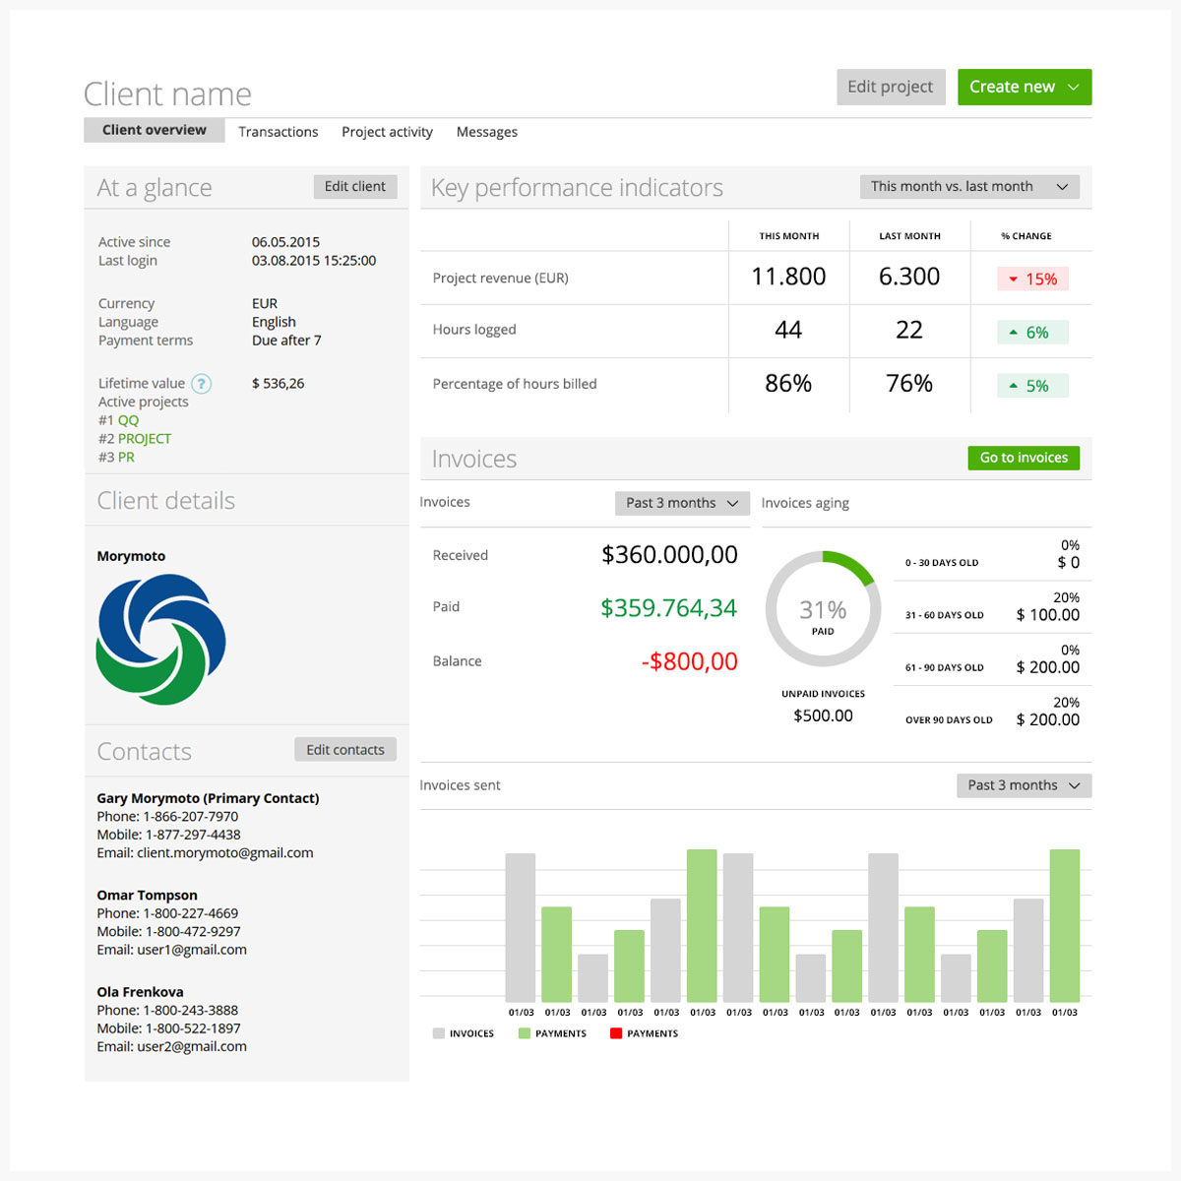Screen dimensions: 1181x1181
Task: Click the green up arrow beside 5%
Action: pyautogui.click(x=1013, y=386)
